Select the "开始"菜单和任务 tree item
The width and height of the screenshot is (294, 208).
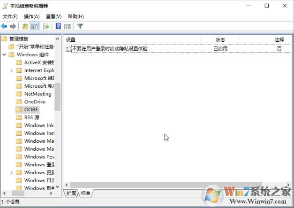click(x=35, y=47)
